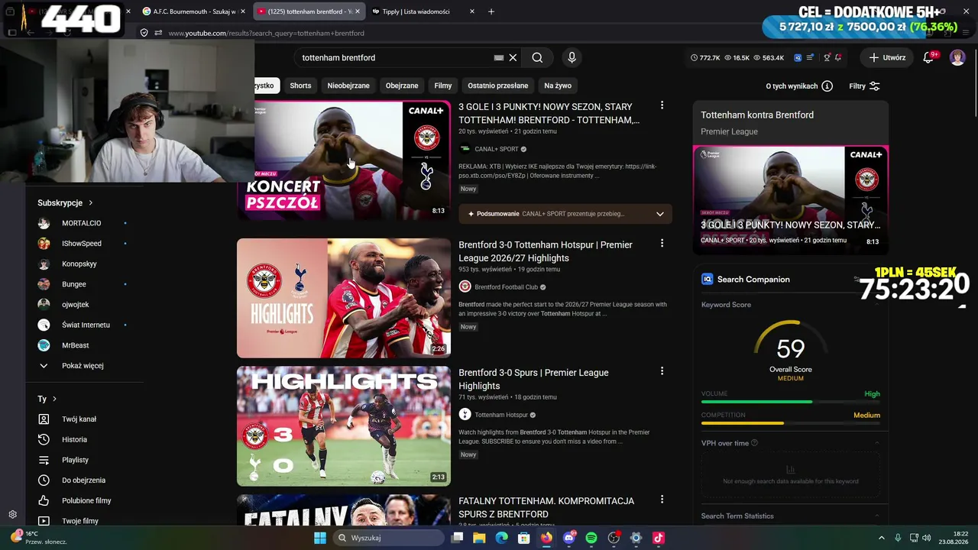Open options menu for FATALNY TOTTENHAM video
Image resolution: width=978 pixels, height=550 pixels.
(662, 500)
